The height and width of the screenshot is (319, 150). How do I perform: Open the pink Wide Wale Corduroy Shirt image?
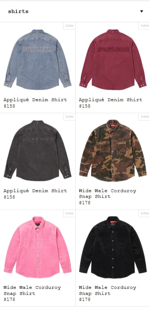coord(37,247)
